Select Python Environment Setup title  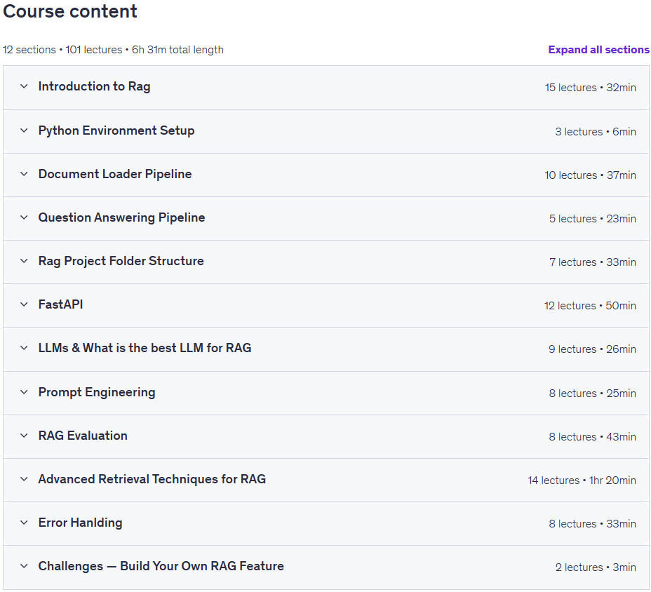tap(116, 130)
